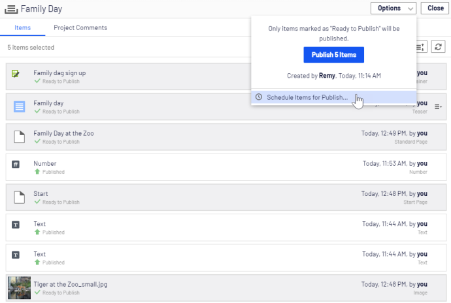Select the Number published item row

[x=226, y=167]
